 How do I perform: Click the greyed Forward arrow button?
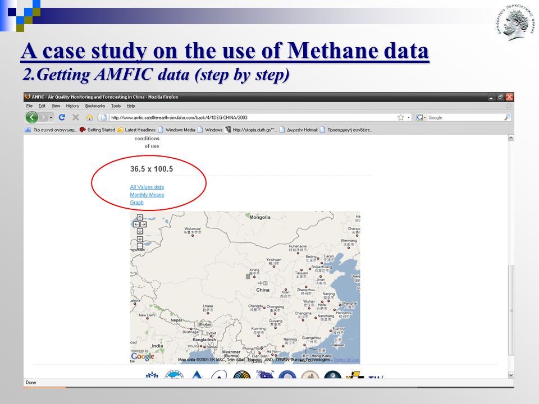[x=43, y=117]
